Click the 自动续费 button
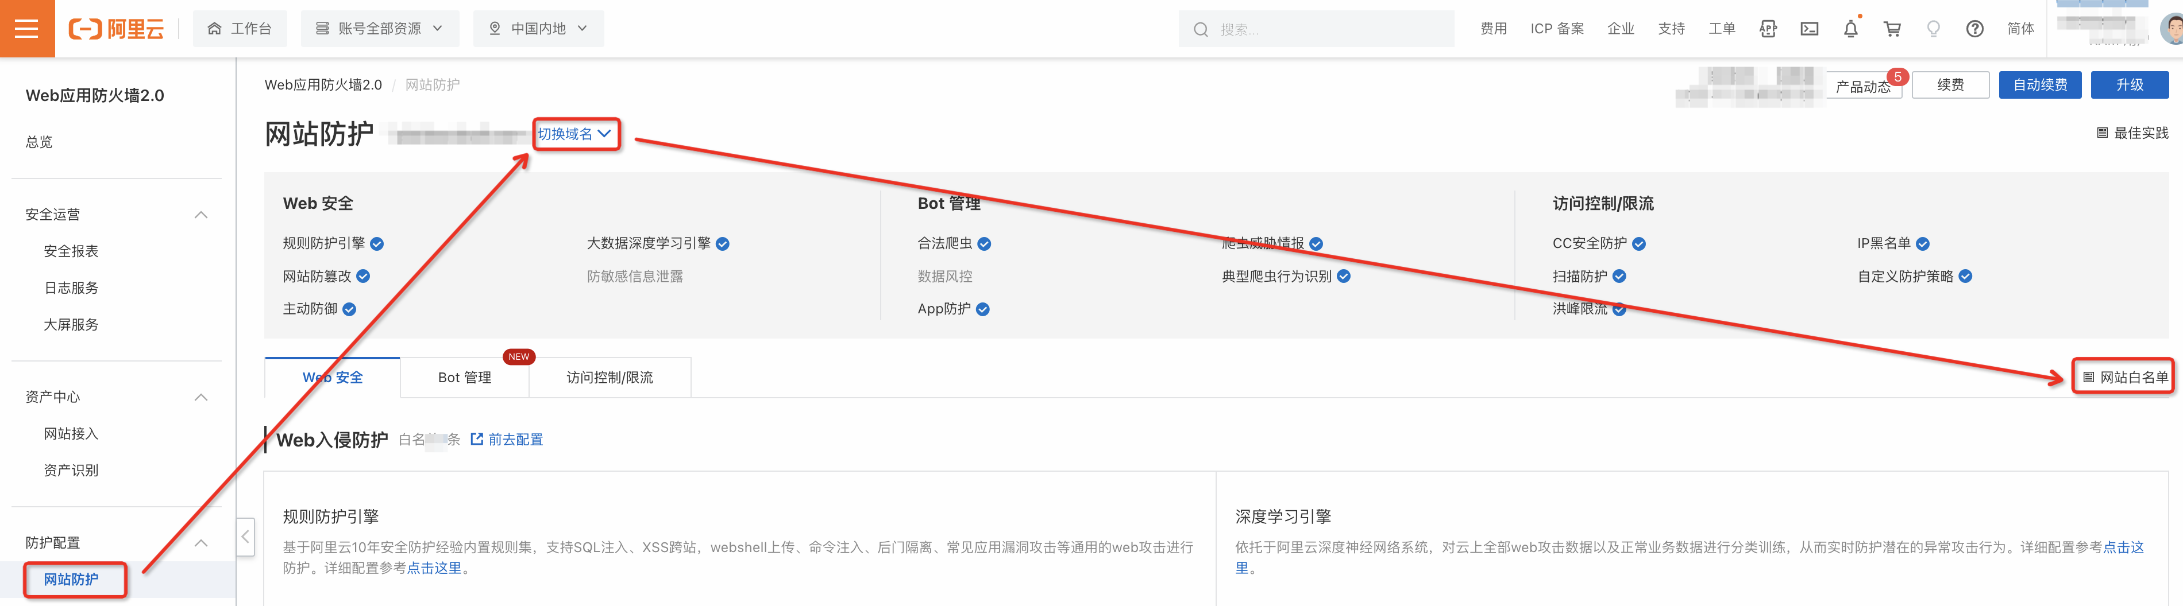 tap(2040, 84)
